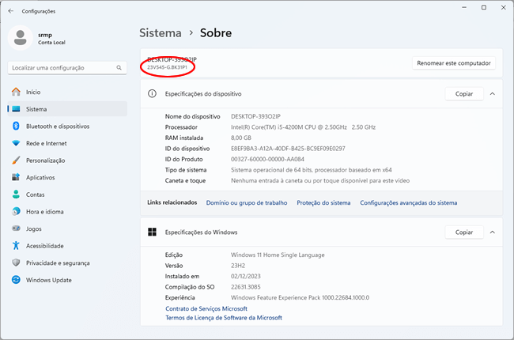Viewport: 514px width, 340px height.
Task: Click product ID 00327-60000-00000-AA084
Action: click(267, 159)
